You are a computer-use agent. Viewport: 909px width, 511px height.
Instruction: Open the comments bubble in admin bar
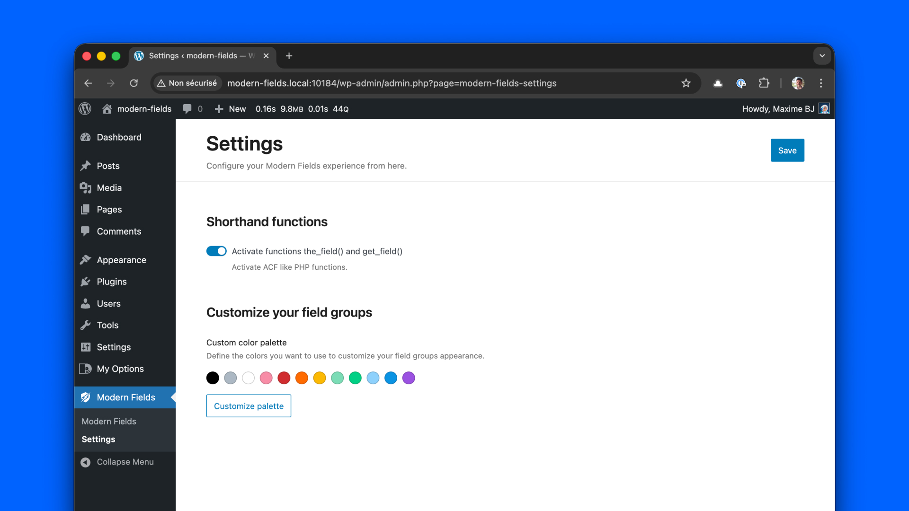tap(188, 109)
